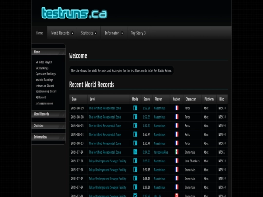Open the Toy Story 3 navigation tab
The height and width of the screenshot is (197, 263).
138,33
